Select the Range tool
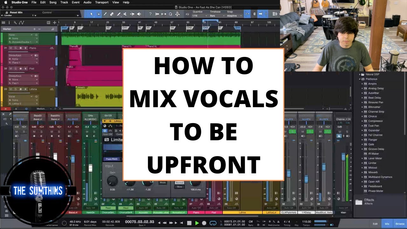This screenshot has height=229, width=407. (99, 14)
